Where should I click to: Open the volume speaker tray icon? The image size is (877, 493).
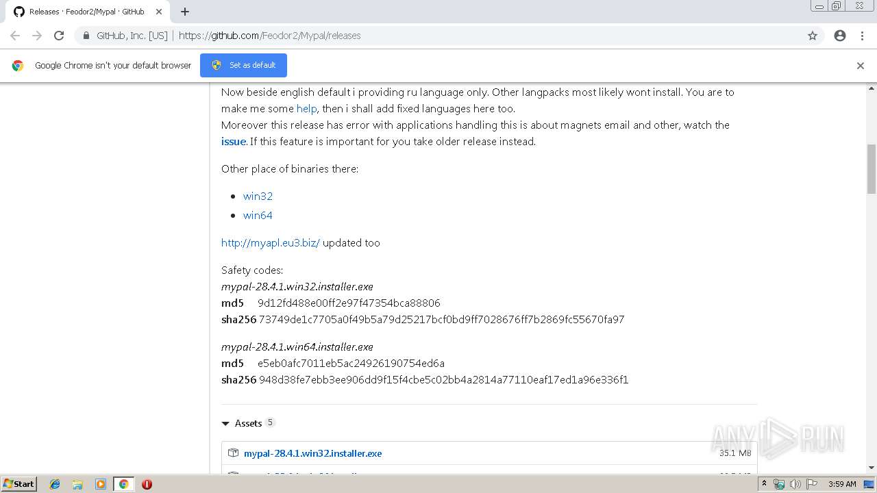point(795,484)
